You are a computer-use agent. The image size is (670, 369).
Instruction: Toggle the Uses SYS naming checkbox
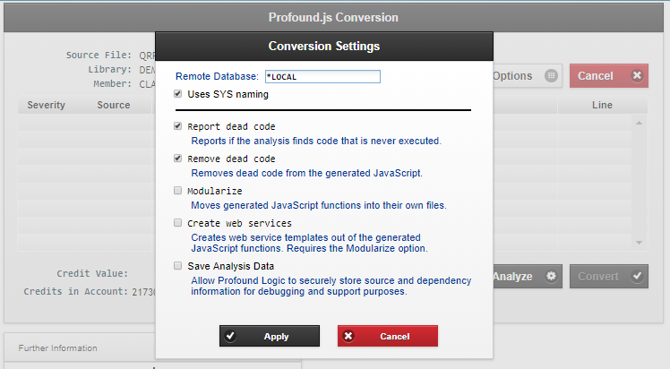(x=179, y=93)
